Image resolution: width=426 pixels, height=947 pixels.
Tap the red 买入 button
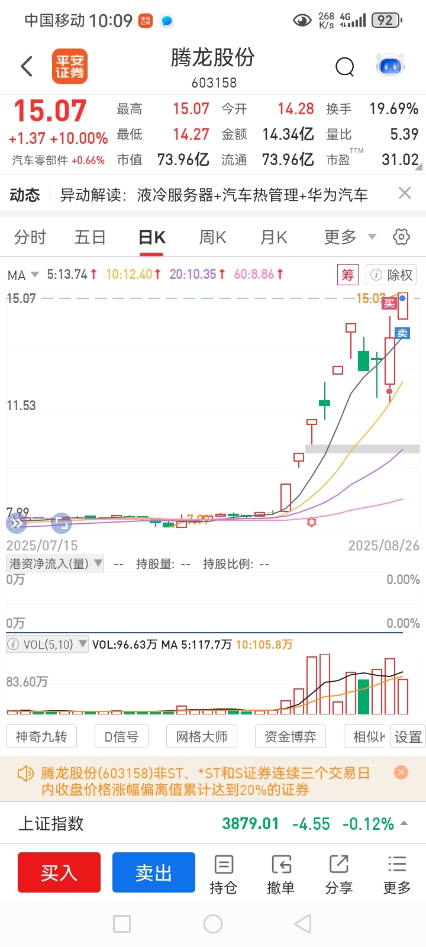(59, 872)
